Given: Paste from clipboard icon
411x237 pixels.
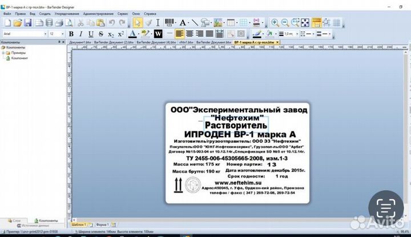Looking at the screenshot, I should point(100,23).
